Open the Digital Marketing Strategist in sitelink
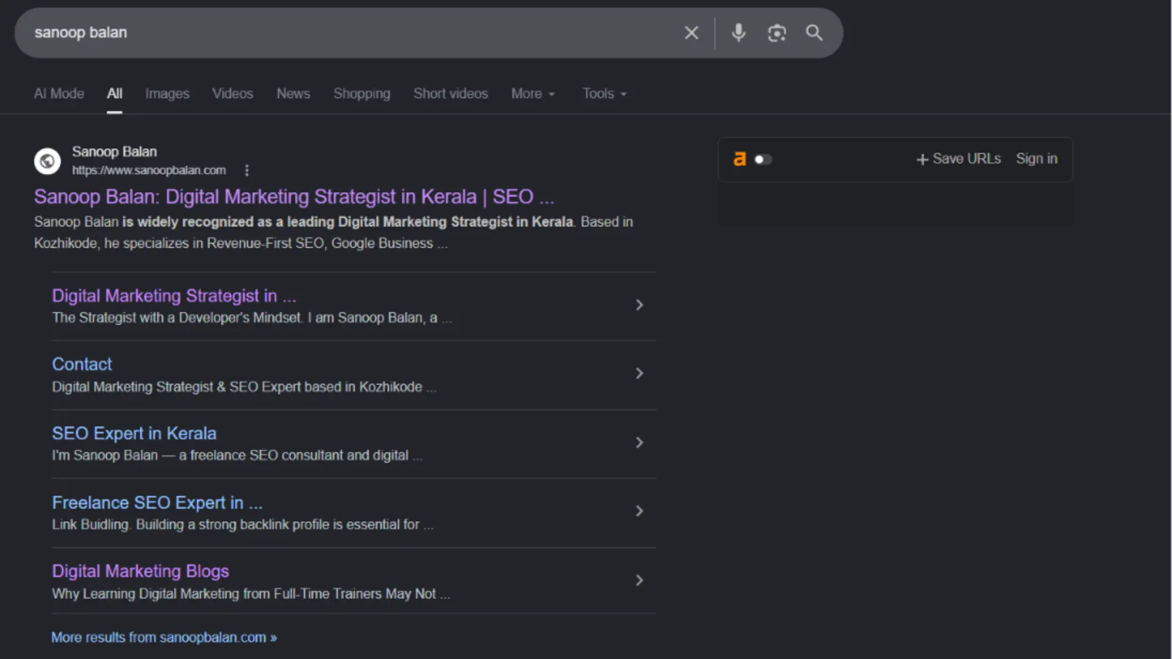Screen dimensions: 1172x659 [x=174, y=296]
